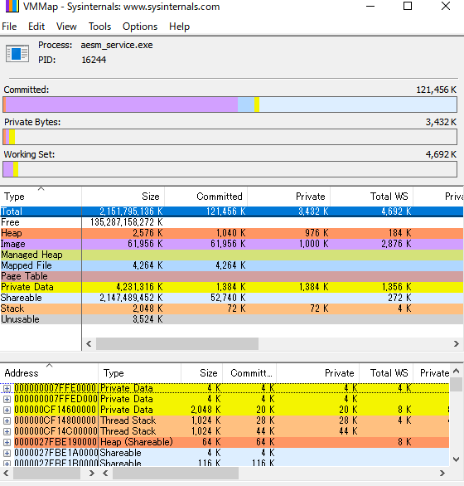The width and height of the screenshot is (464, 486).
Task: Click the aesm_service.exe process icon
Action: coord(17,53)
